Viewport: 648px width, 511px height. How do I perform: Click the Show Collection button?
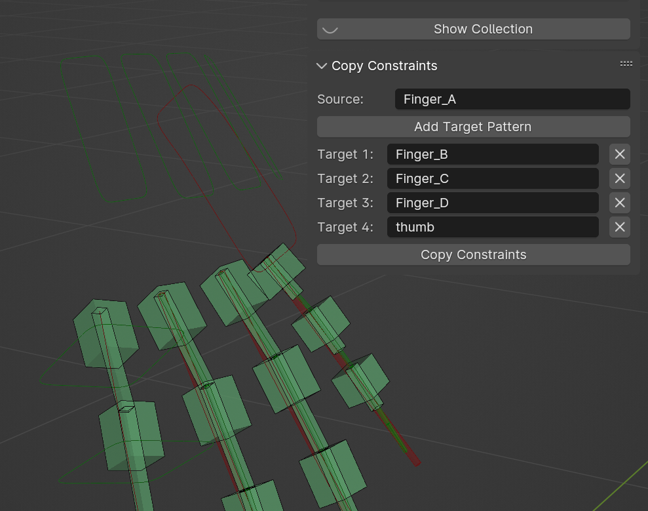tap(474, 29)
